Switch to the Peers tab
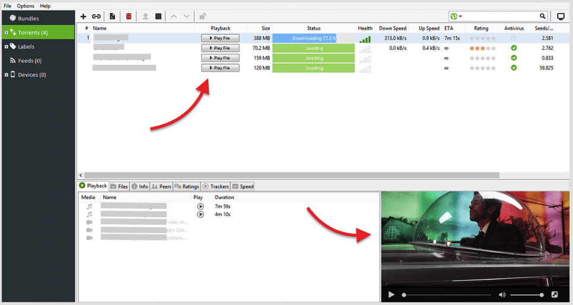Image resolution: width=573 pixels, height=305 pixels. click(161, 186)
